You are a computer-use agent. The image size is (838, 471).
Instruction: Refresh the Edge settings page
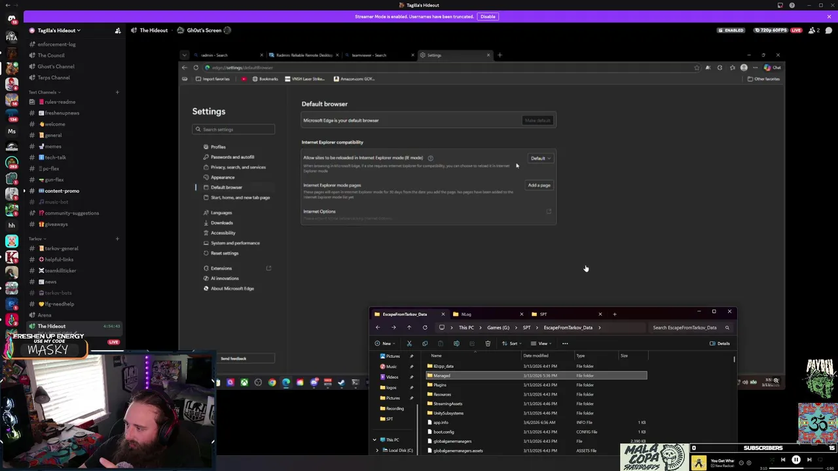[196, 67]
